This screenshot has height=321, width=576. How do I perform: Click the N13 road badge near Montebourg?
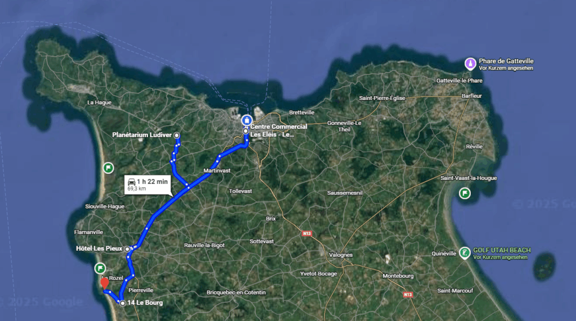pos(408,295)
